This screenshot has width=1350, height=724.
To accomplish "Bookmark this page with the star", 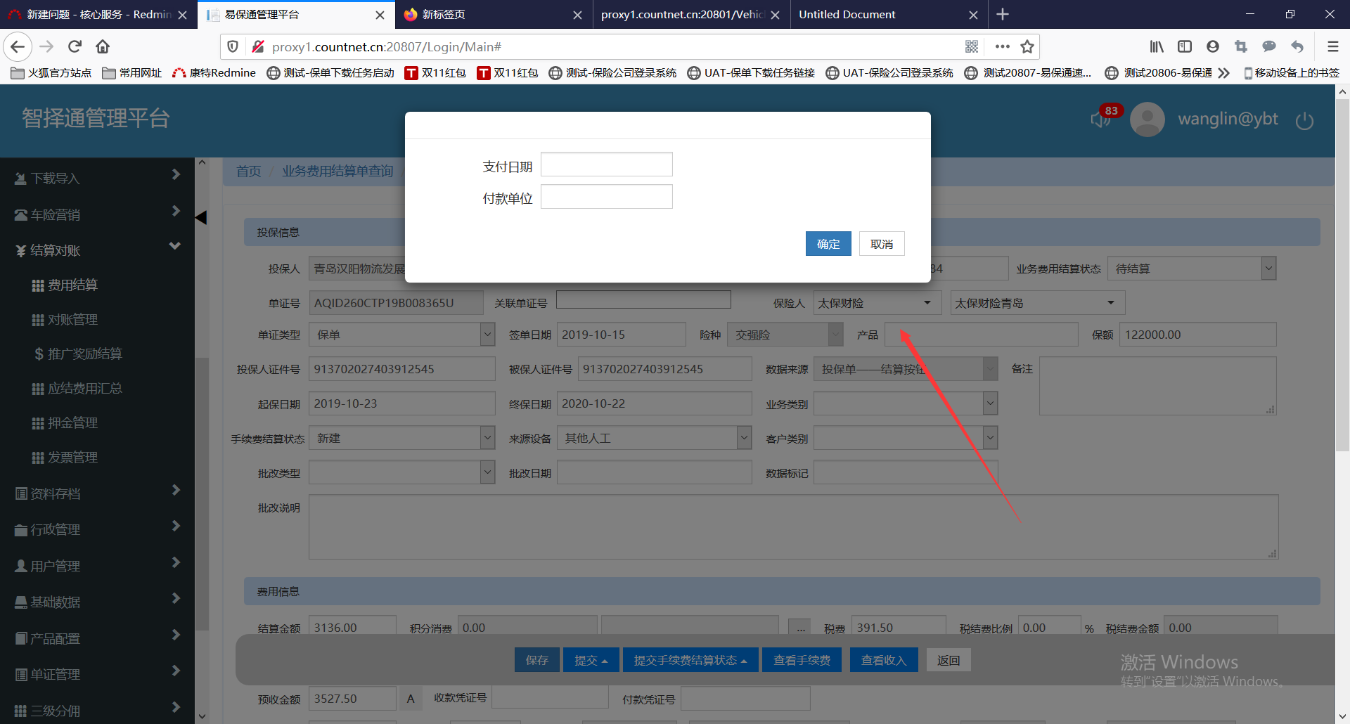I will 1027,46.
